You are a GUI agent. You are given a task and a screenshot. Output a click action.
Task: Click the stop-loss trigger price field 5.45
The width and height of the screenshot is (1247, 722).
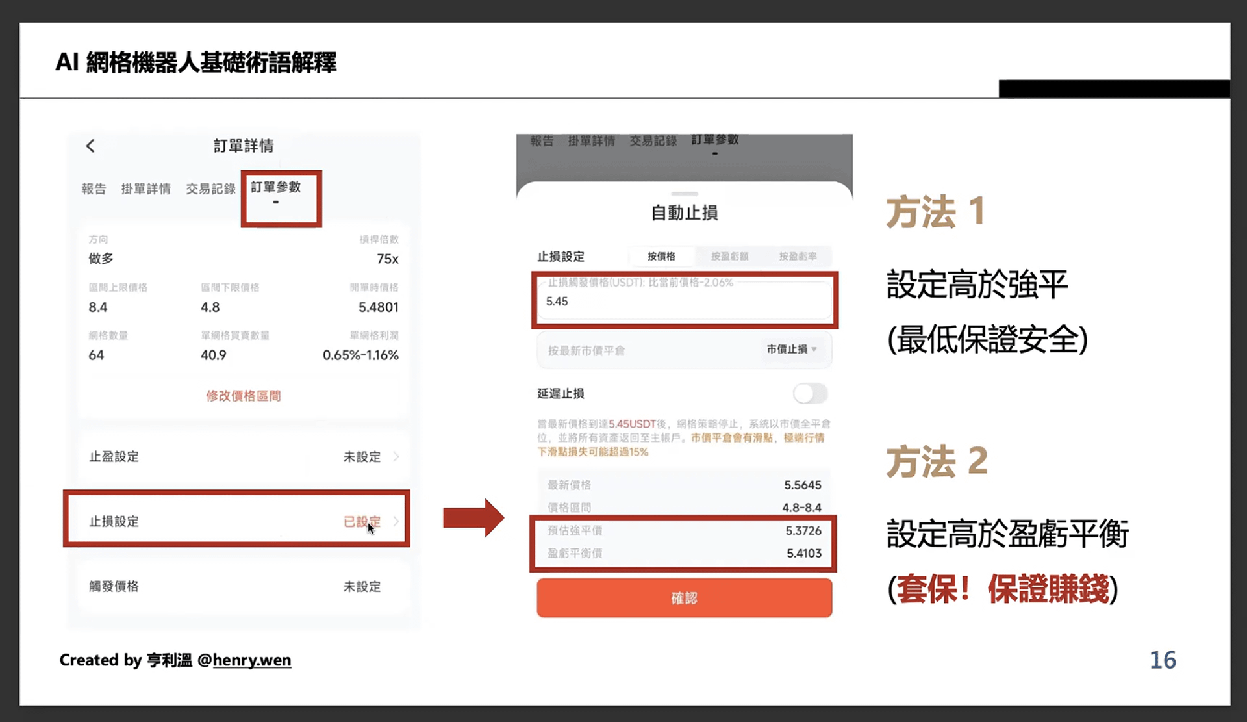click(x=684, y=302)
